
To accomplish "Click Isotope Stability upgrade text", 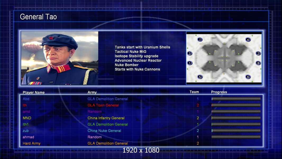I will pos(137,56).
